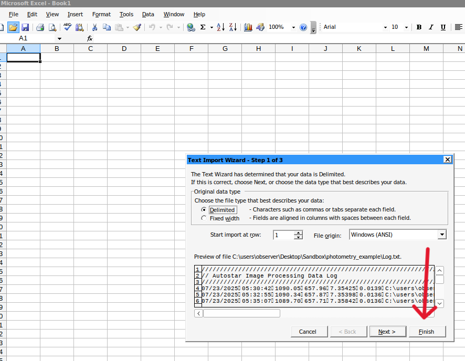Click the Underline U formatting icon
Image resolution: width=465 pixels, height=361 pixels.
[x=443, y=27]
